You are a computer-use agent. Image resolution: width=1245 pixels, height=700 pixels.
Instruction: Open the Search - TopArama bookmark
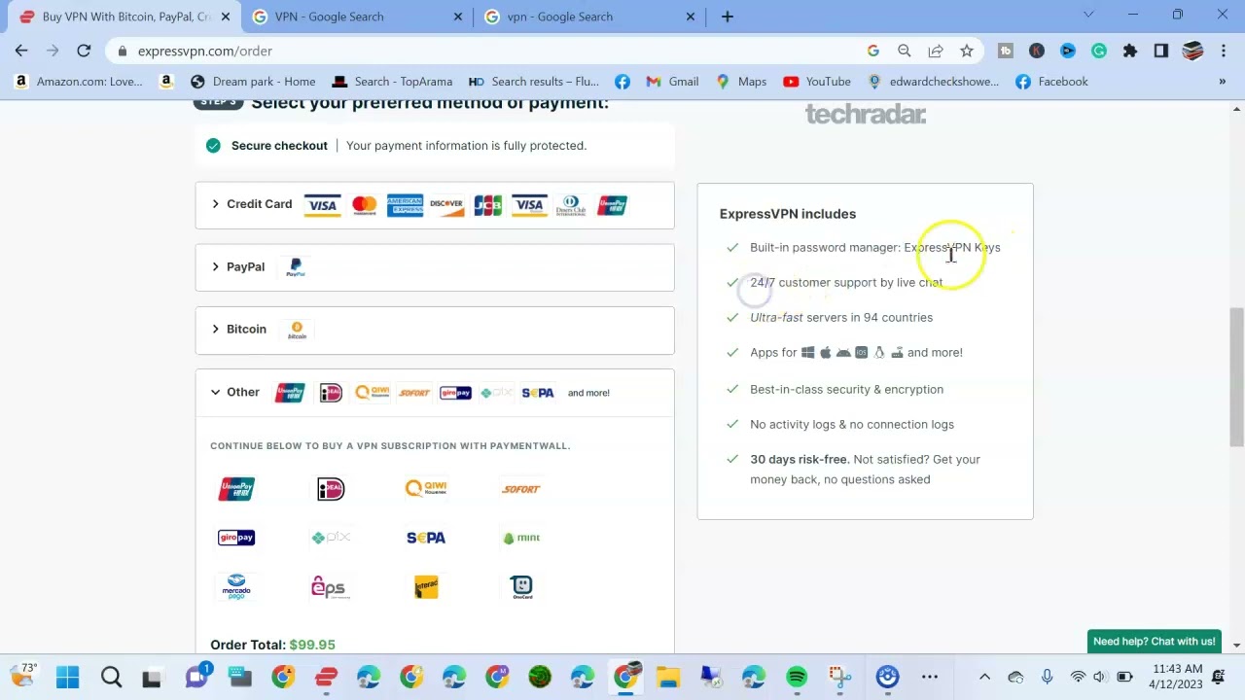[x=392, y=82]
